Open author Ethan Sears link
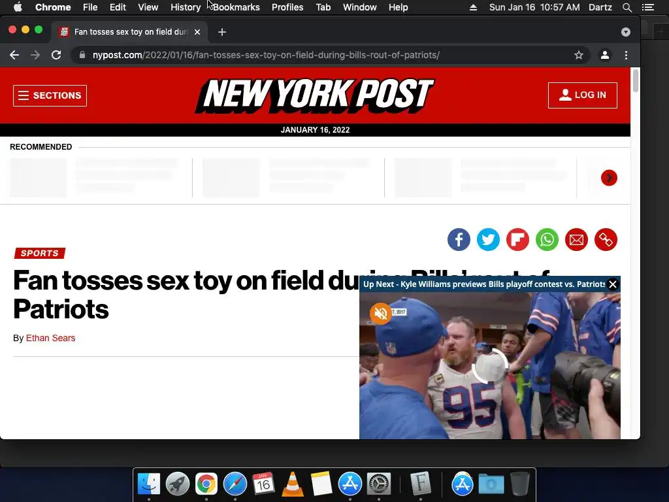The height and width of the screenshot is (502, 669). tap(50, 338)
